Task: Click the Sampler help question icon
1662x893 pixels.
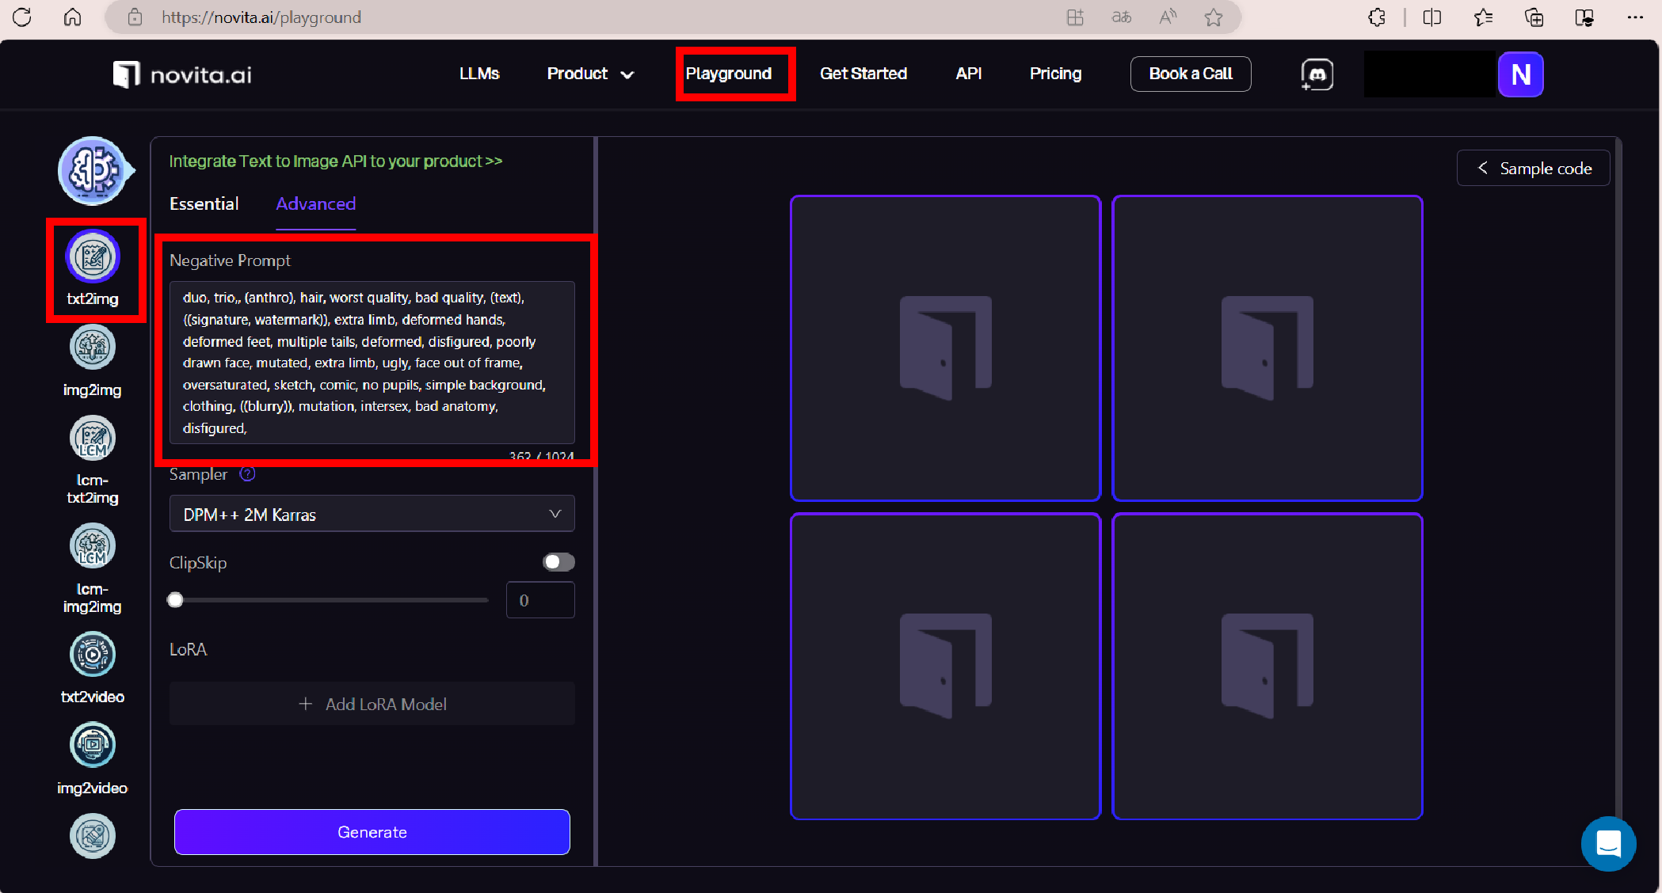Action: 247,474
